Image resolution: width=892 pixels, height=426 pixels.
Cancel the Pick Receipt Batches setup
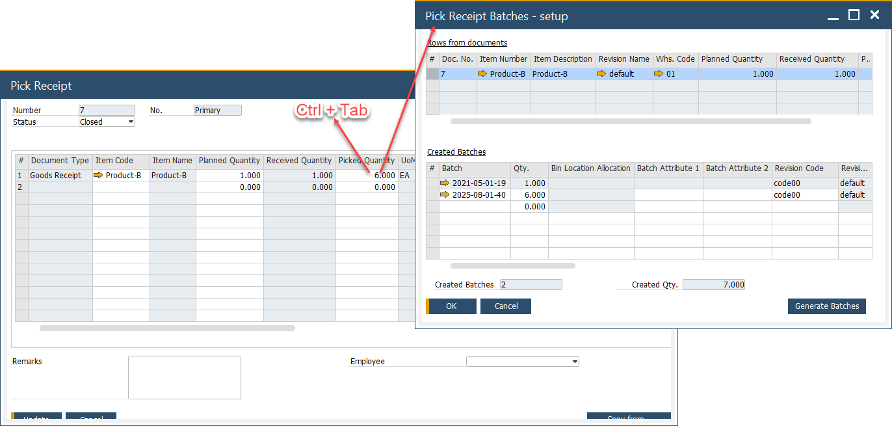[x=505, y=306]
